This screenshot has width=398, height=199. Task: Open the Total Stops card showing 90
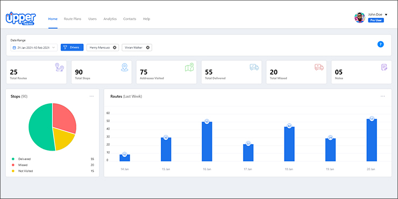[102, 72]
